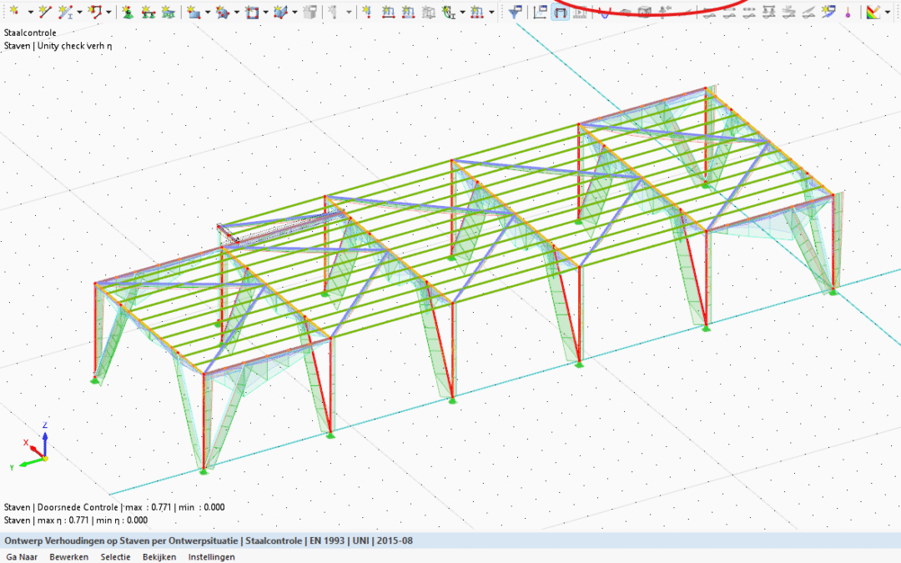Click the axes diagram icon in toolbar
This screenshot has width=901, height=563.
540,12
